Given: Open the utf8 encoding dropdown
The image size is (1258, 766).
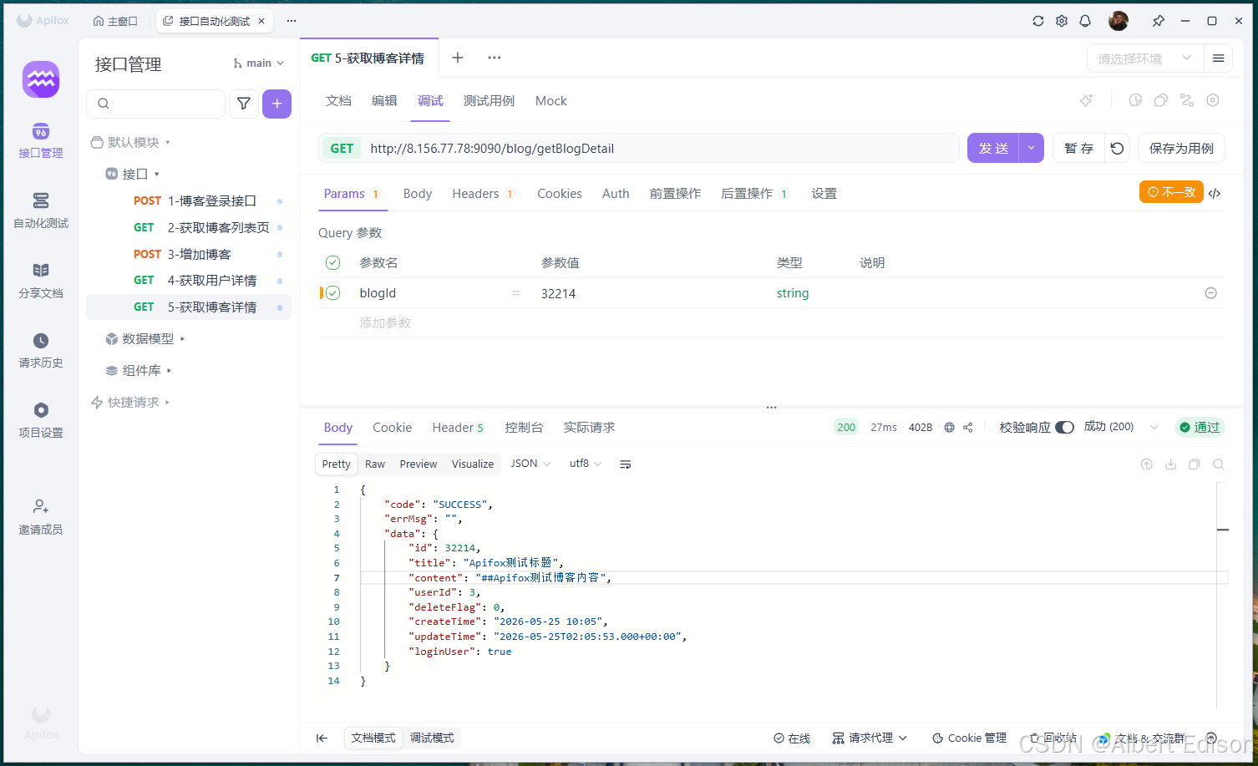Looking at the screenshot, I should click(586, 464).
